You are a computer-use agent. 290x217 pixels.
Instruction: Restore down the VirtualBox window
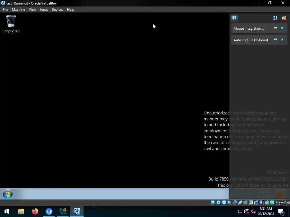tap(270, 3)
